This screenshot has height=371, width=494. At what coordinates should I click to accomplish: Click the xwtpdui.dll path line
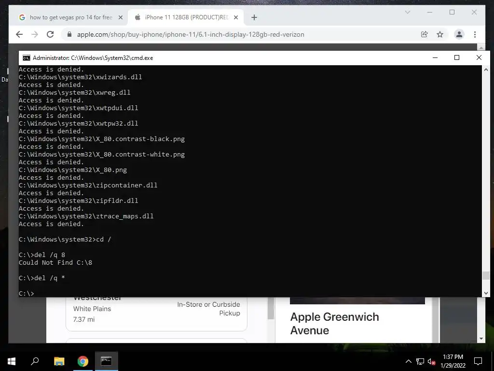(x=79, y=108)
